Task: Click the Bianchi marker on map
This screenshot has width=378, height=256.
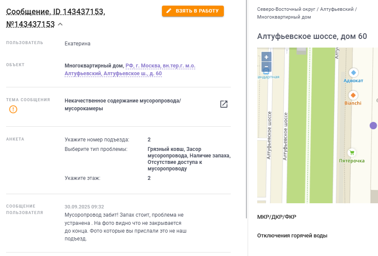Action: pyautogui.click(x=353, y=95)
